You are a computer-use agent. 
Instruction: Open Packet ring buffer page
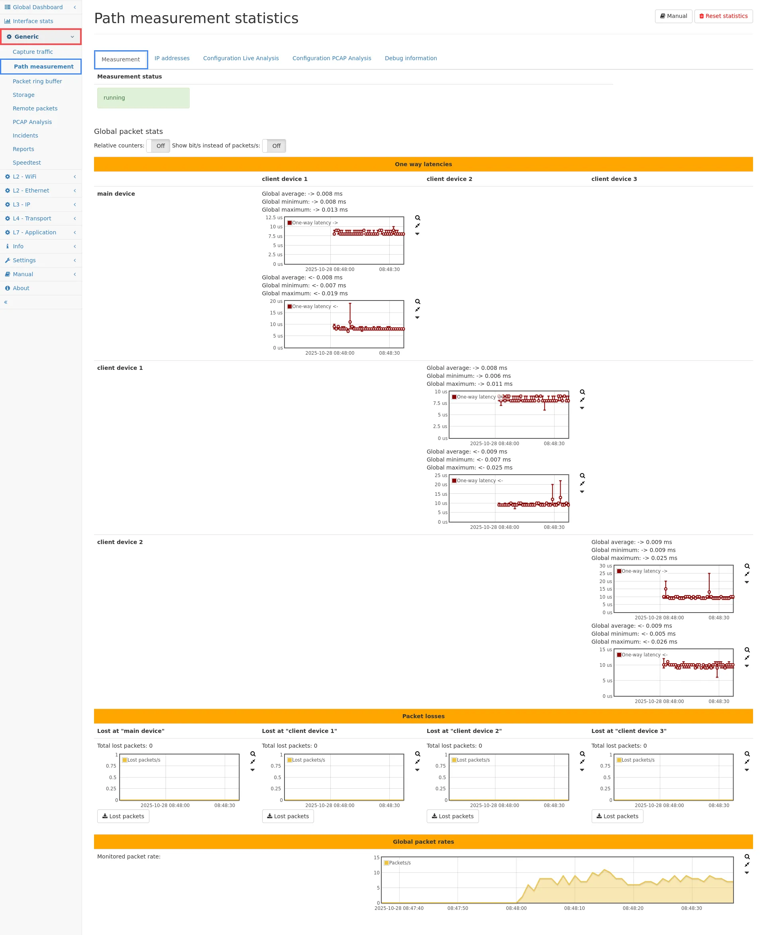pos(37,81)
